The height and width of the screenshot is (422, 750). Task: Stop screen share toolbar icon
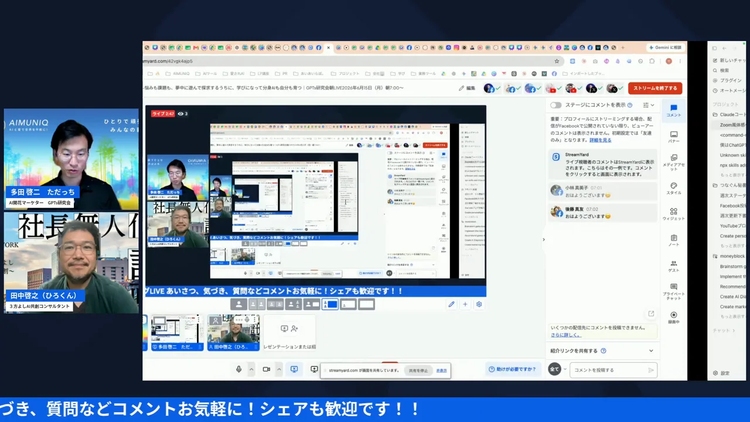click(294, 369)
